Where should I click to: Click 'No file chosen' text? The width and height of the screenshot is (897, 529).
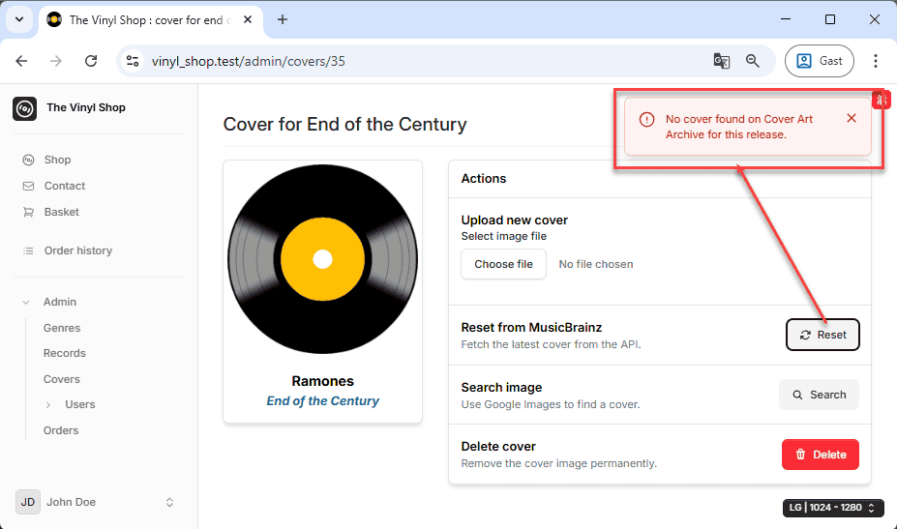click(595, 264)
